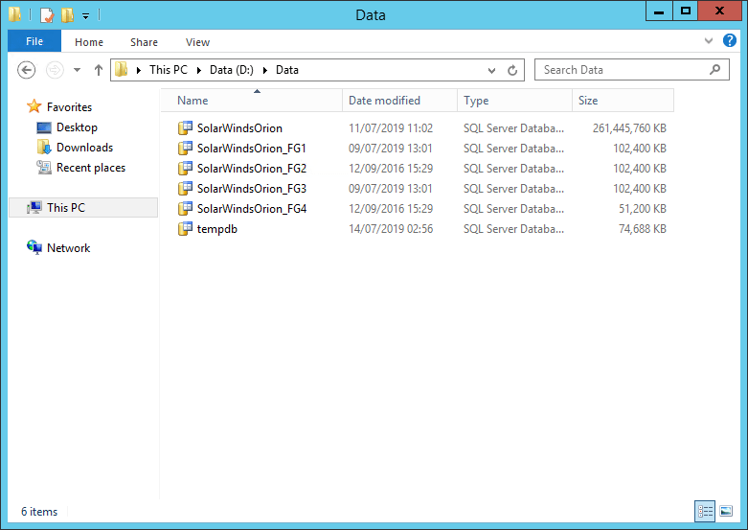This screenshot has height=530, width=748.
Task: Select the SolarWindsOrion_FG2 file name
Action: click(x=251, y=169)
